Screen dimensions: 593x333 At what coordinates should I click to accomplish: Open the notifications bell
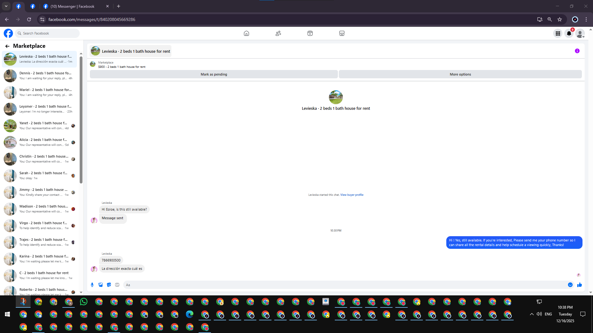569,33
